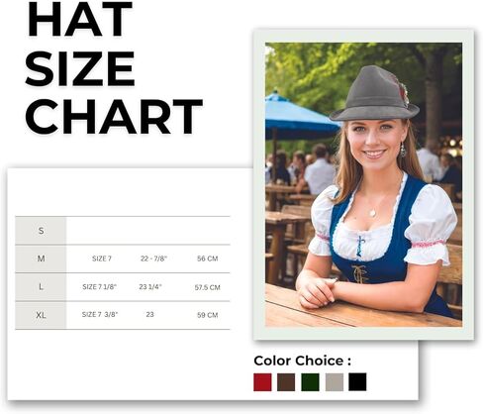Click the SIZE 7 3/8" cell

click(100, 314)
